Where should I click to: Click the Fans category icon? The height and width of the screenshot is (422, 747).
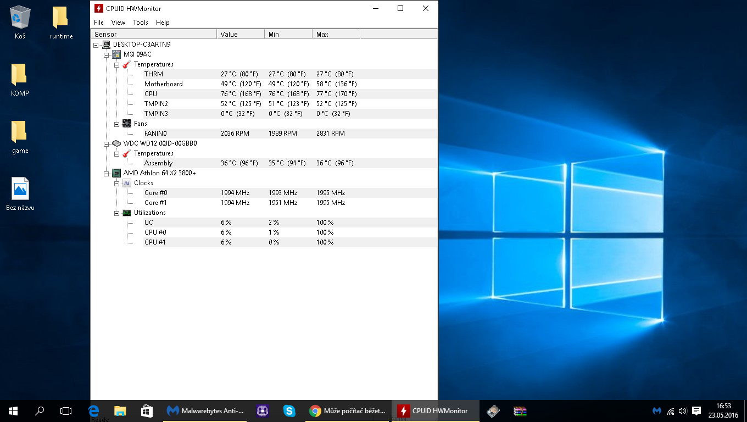tap(127, 124)
